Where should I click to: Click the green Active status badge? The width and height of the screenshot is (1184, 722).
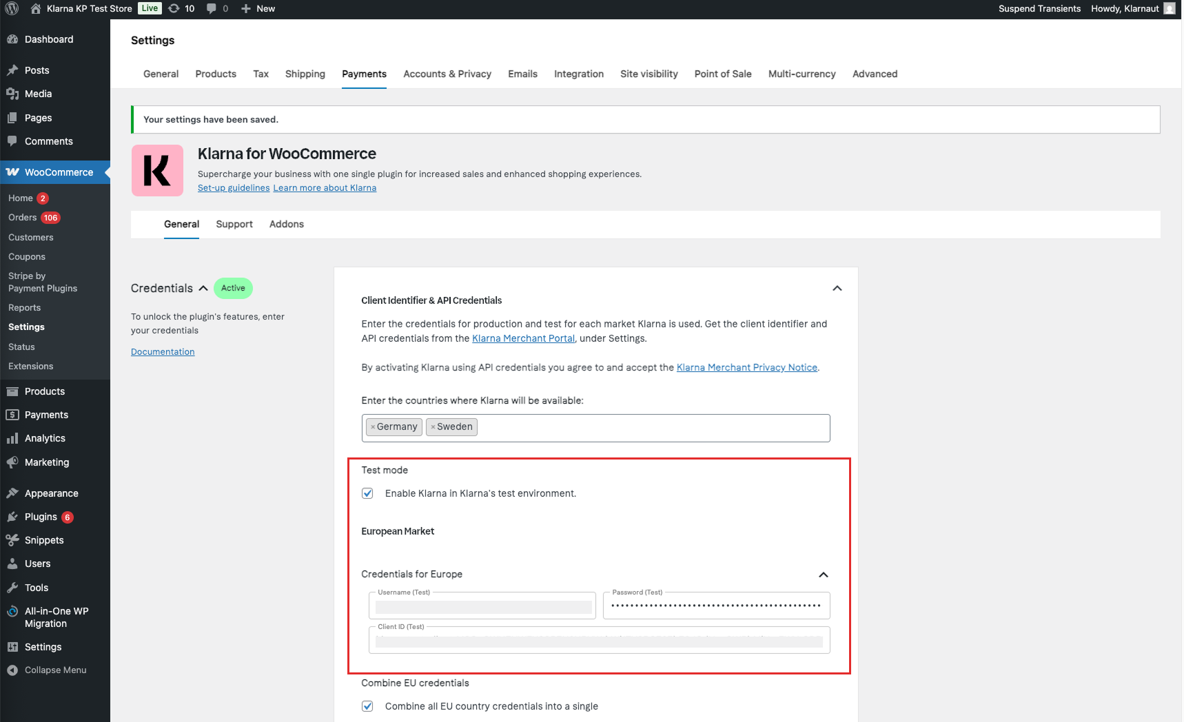coord(233,288)
